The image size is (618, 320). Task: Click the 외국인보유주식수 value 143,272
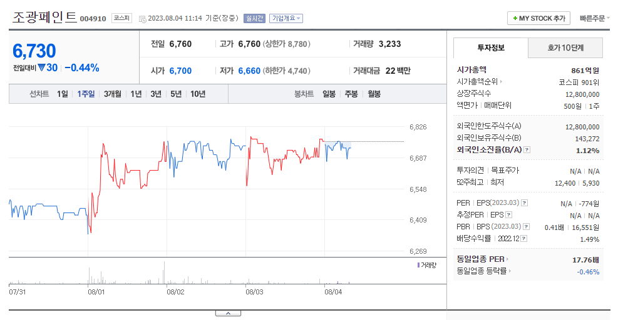(587, 139)
